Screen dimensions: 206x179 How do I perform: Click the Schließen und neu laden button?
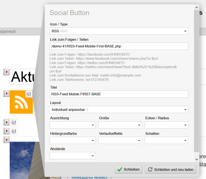(x=171, y=169)
